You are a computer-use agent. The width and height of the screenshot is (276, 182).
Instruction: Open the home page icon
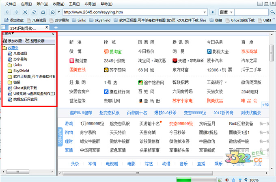coord(43,12)
